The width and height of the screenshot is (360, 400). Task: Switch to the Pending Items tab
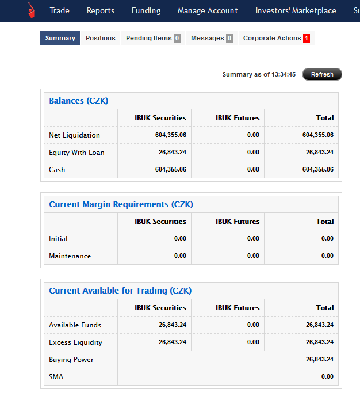[148, 38]
